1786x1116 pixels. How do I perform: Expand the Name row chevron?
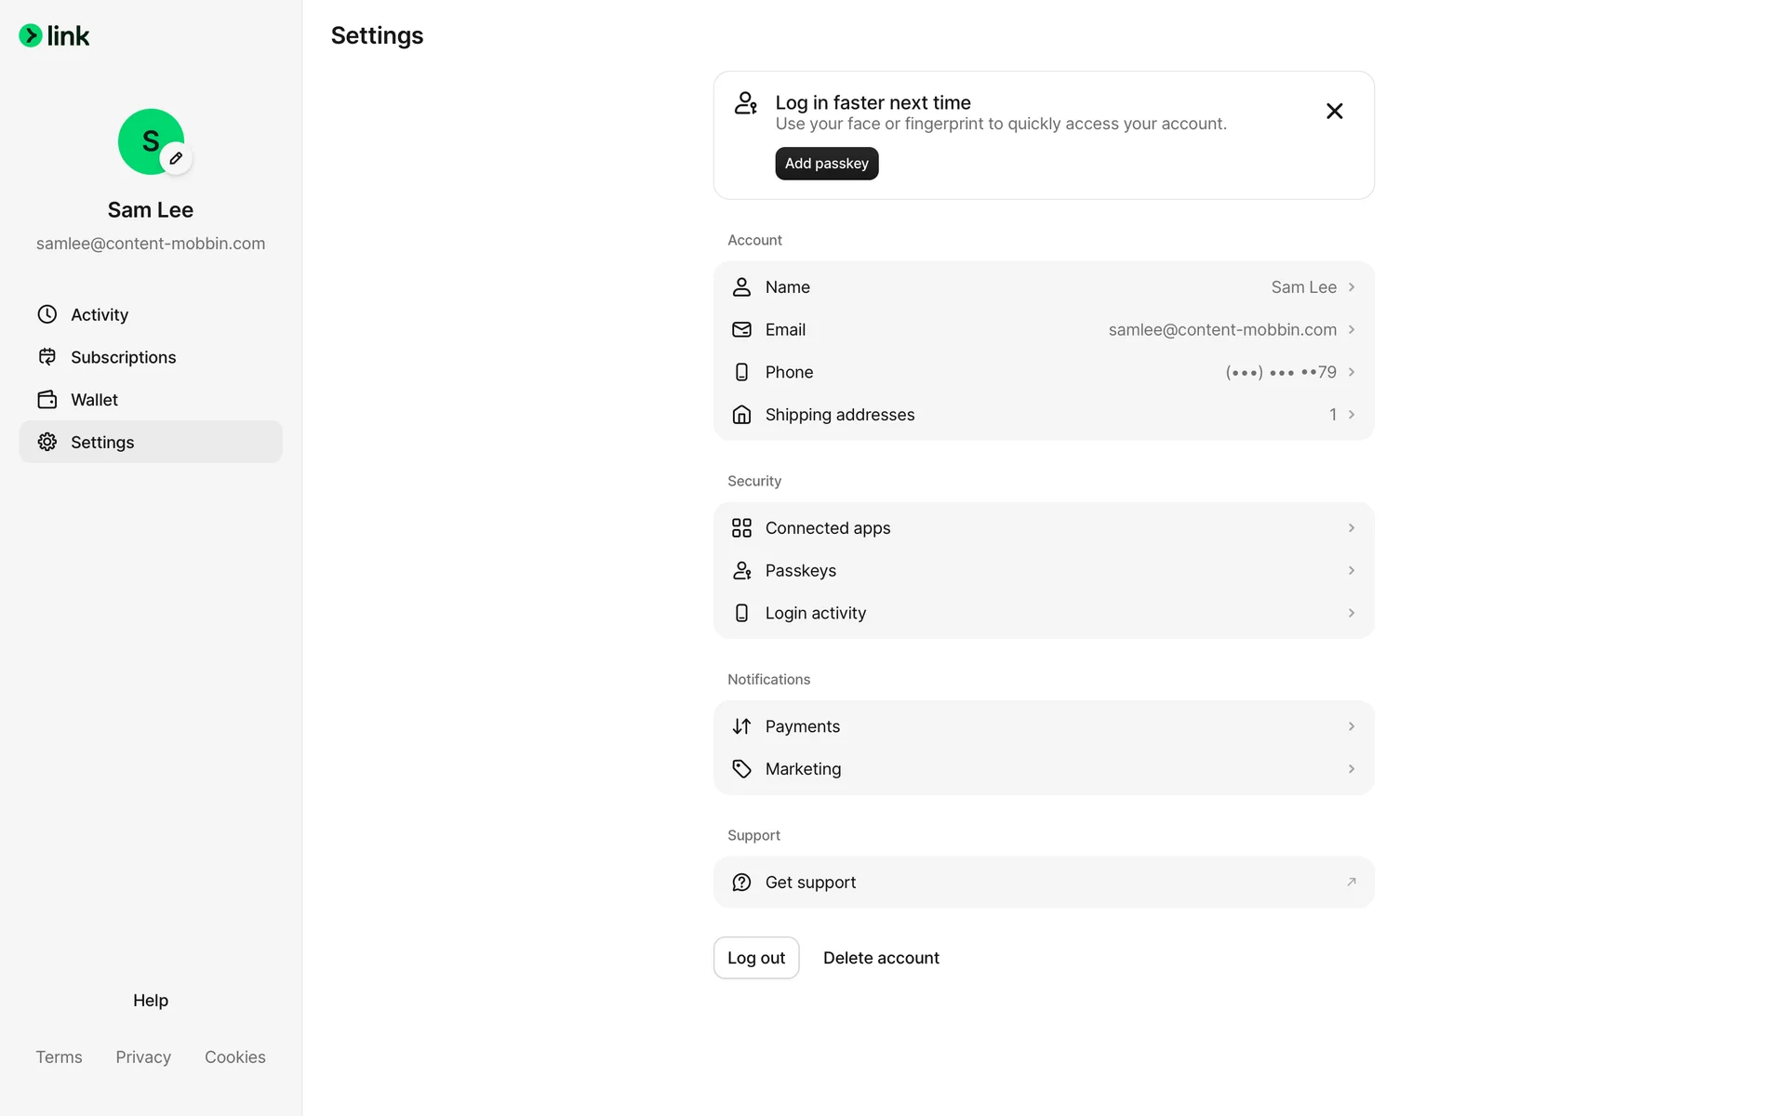tap(1352, 287)
